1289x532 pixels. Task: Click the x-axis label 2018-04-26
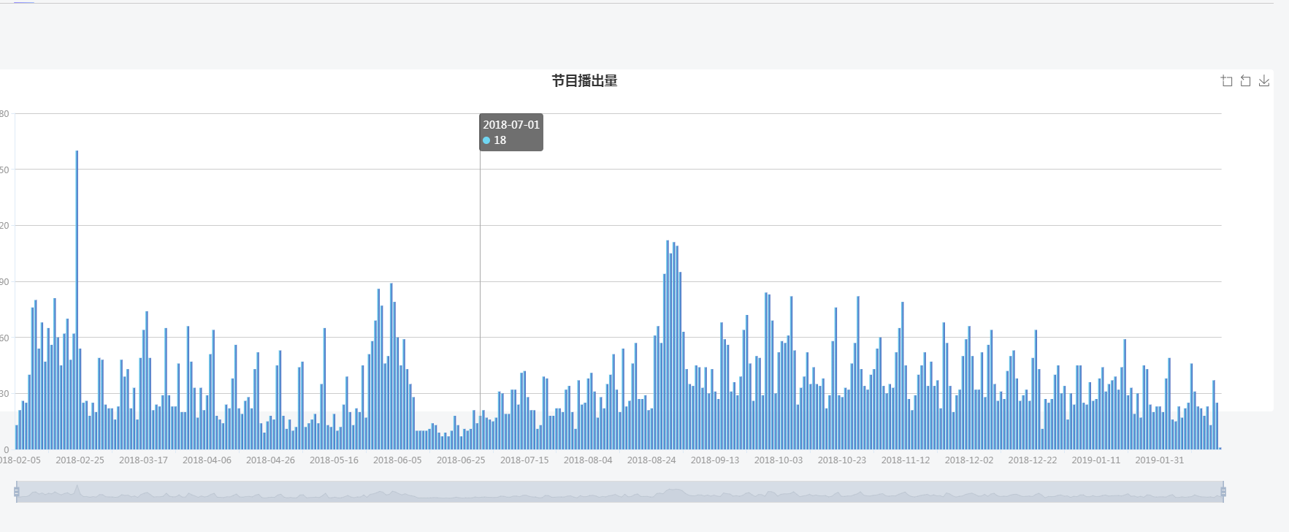[x=270, y=460]
